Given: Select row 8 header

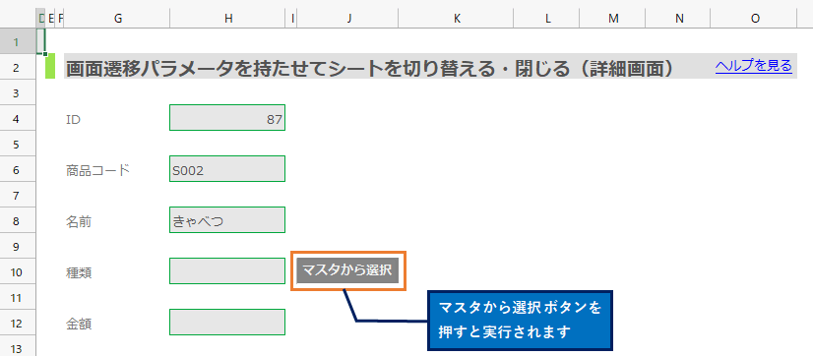Looking at the screenshot, I should coord(18,220).
